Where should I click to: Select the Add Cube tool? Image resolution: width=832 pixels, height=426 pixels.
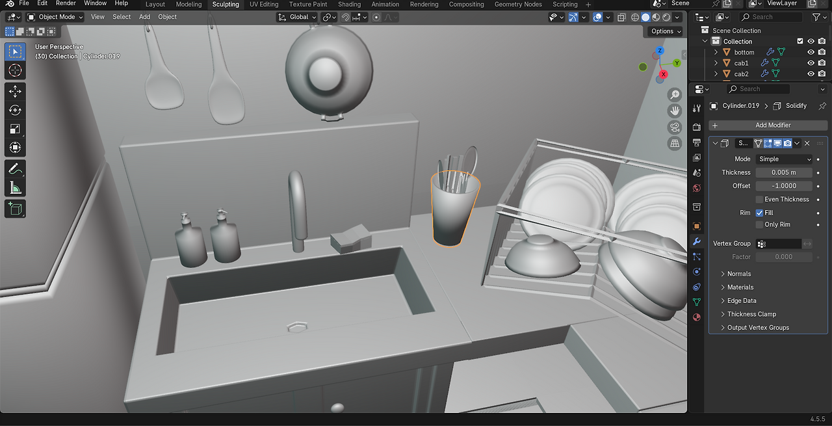16,209
